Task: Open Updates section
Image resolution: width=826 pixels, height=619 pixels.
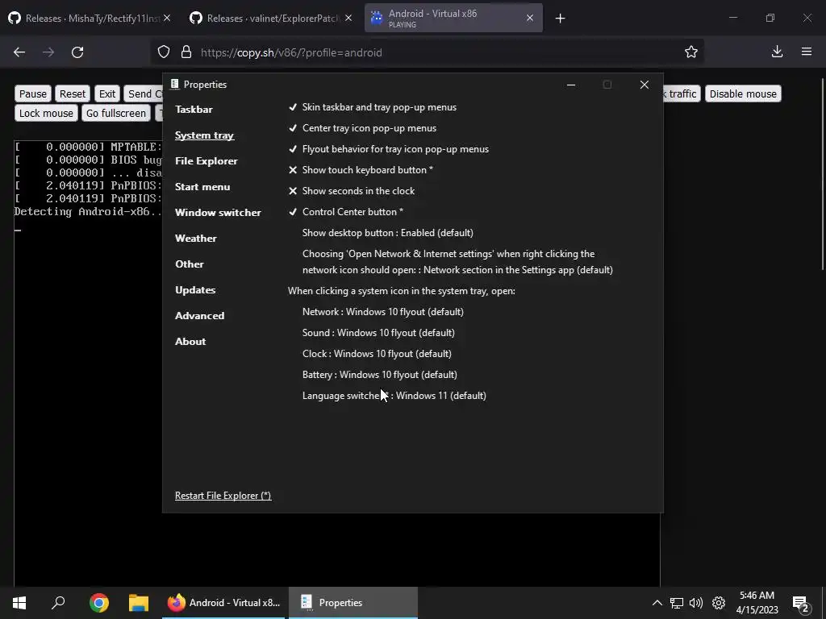Action: coord(195,290)
